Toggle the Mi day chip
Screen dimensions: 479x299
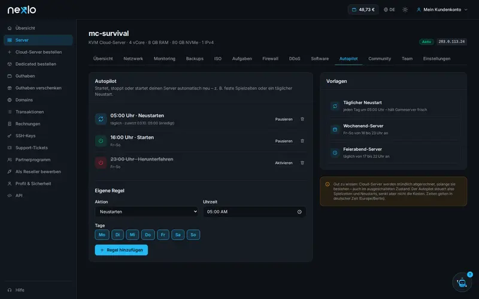point(132,234)
